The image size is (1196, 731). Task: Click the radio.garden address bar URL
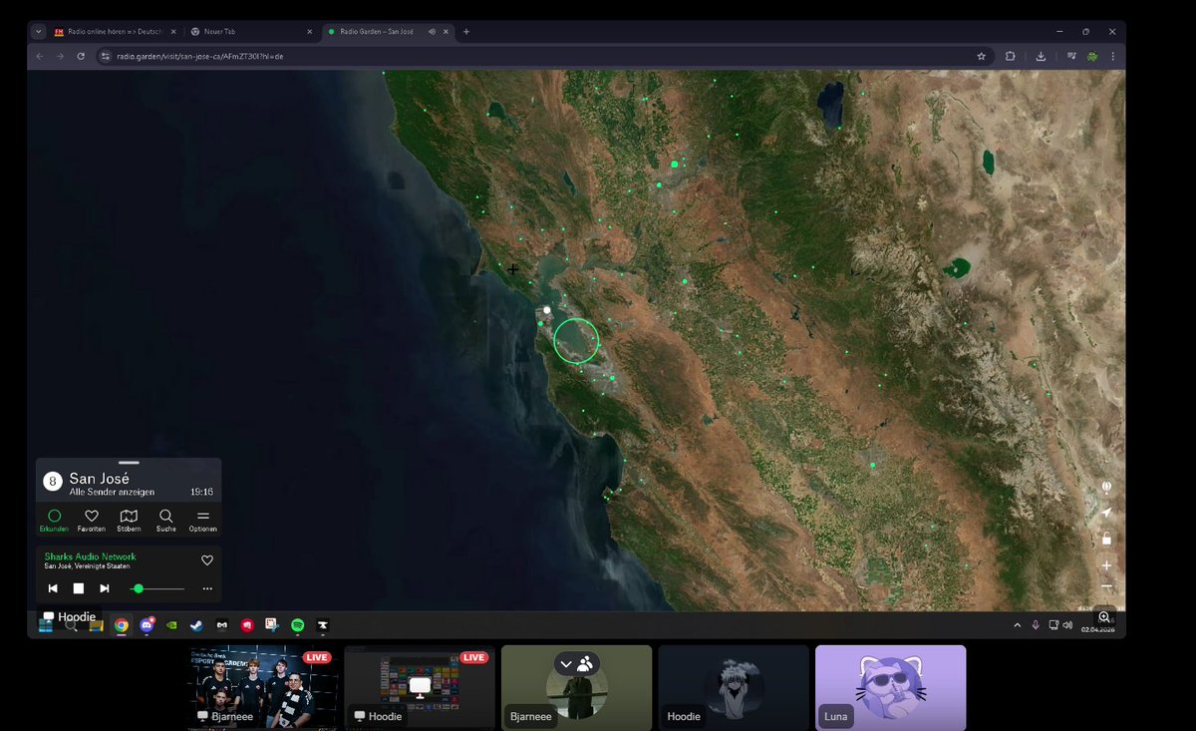[200, 57]
